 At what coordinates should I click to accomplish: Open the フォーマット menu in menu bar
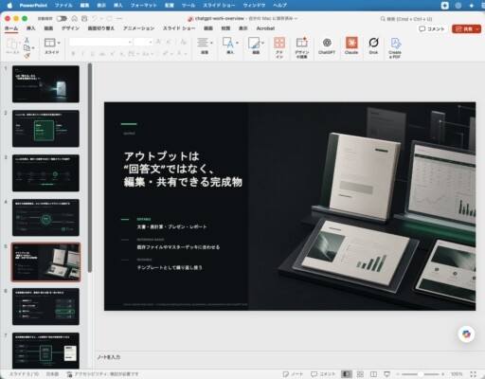[144, 6]
